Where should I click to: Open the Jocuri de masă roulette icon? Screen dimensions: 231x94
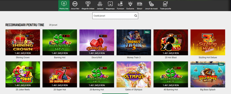click(151, 4)
